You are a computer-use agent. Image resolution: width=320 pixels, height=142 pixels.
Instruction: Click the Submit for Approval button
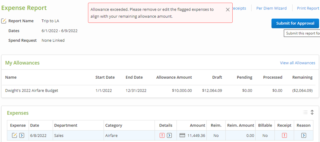pyautogui.click(x=295, y=23)
